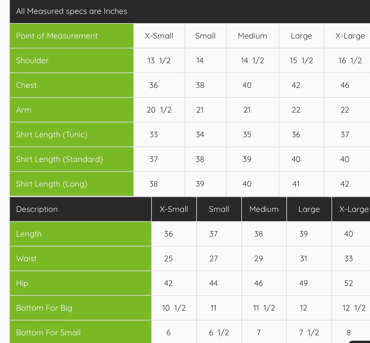Select the 'Shirt Length (Standard)' row label
Viewport: 370px width, 343px height.
pyautogui.click(x=59, y=159)
